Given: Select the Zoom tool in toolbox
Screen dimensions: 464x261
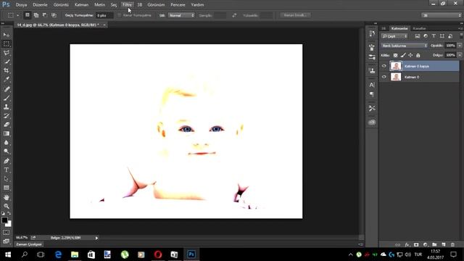Looking at the screenshot, I should tap(7, 206).
